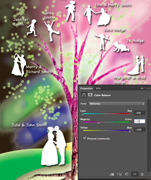Switch to the Properties tab

pyautogui.click(x=86, y=88)
